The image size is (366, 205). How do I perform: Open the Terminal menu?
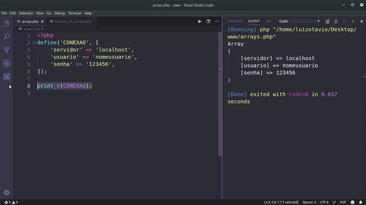click(75, 13)
